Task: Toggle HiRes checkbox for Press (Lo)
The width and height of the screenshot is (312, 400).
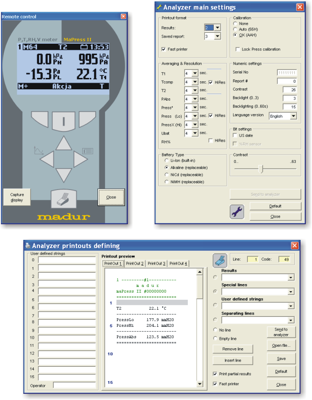Action: [211, 115]
